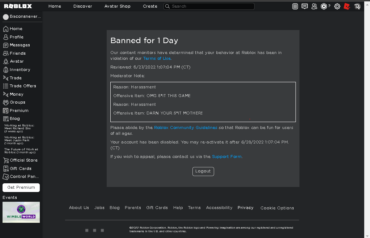Image resolution: width=370 pixels, height=238 pixels.
Task: Click the Gift Cards icon in sidebar
Action: (x=6, y=168)
